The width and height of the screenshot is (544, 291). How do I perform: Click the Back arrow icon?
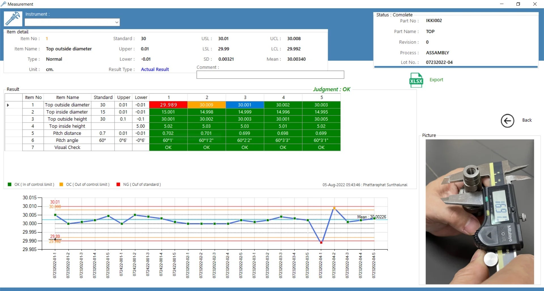(507, 121)
